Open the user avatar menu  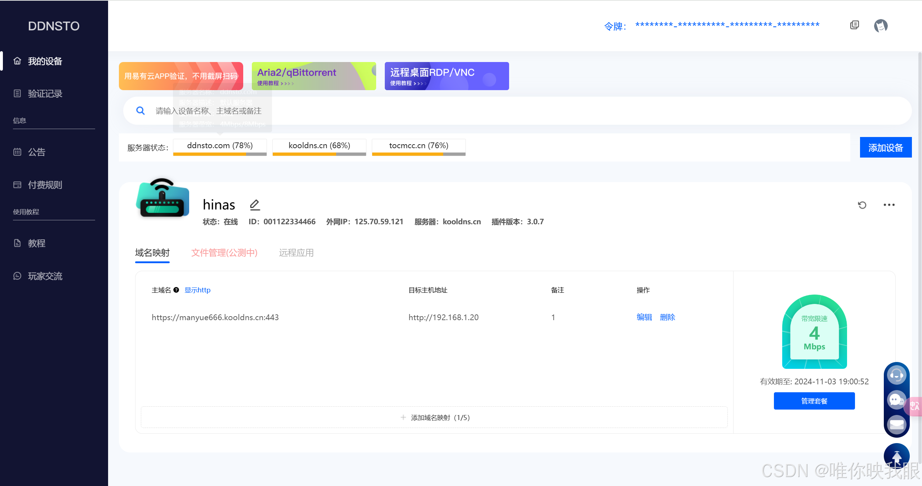pyautogui.click(x=881, y=26)
